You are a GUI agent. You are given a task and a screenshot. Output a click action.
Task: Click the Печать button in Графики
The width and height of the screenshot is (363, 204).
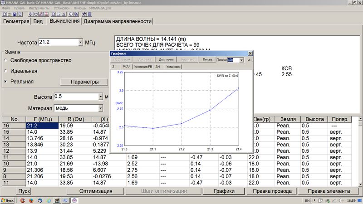coord(207,60)
